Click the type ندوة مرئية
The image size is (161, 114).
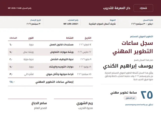click(28, 59)
